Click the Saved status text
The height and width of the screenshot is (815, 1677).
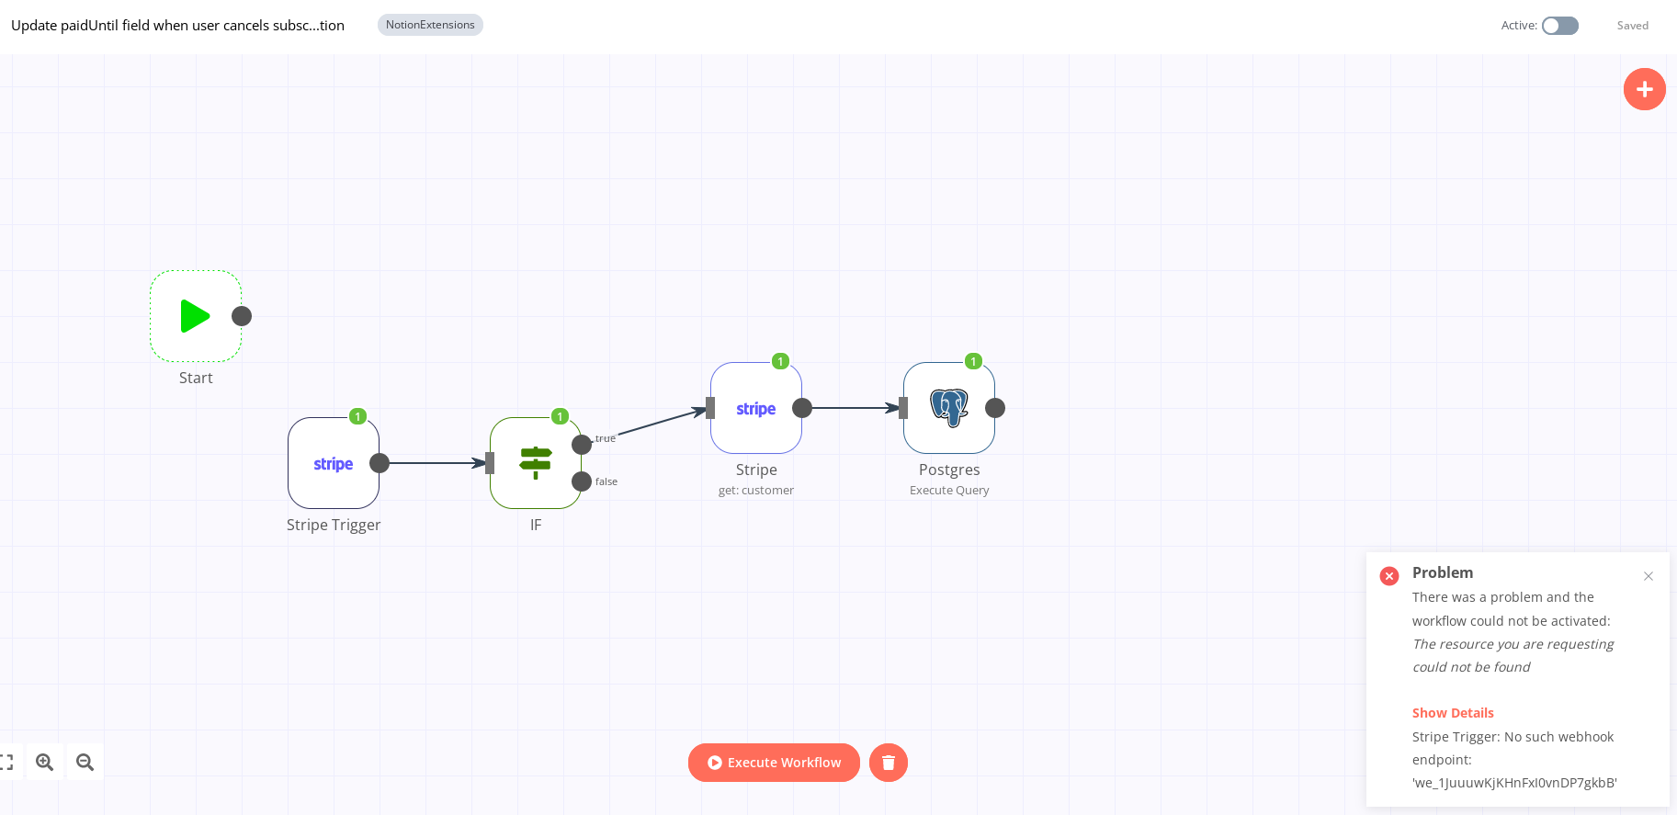[x=1633, y=26]
